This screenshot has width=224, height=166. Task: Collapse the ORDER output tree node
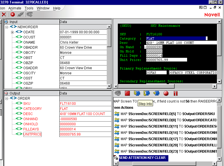[7, 99]
